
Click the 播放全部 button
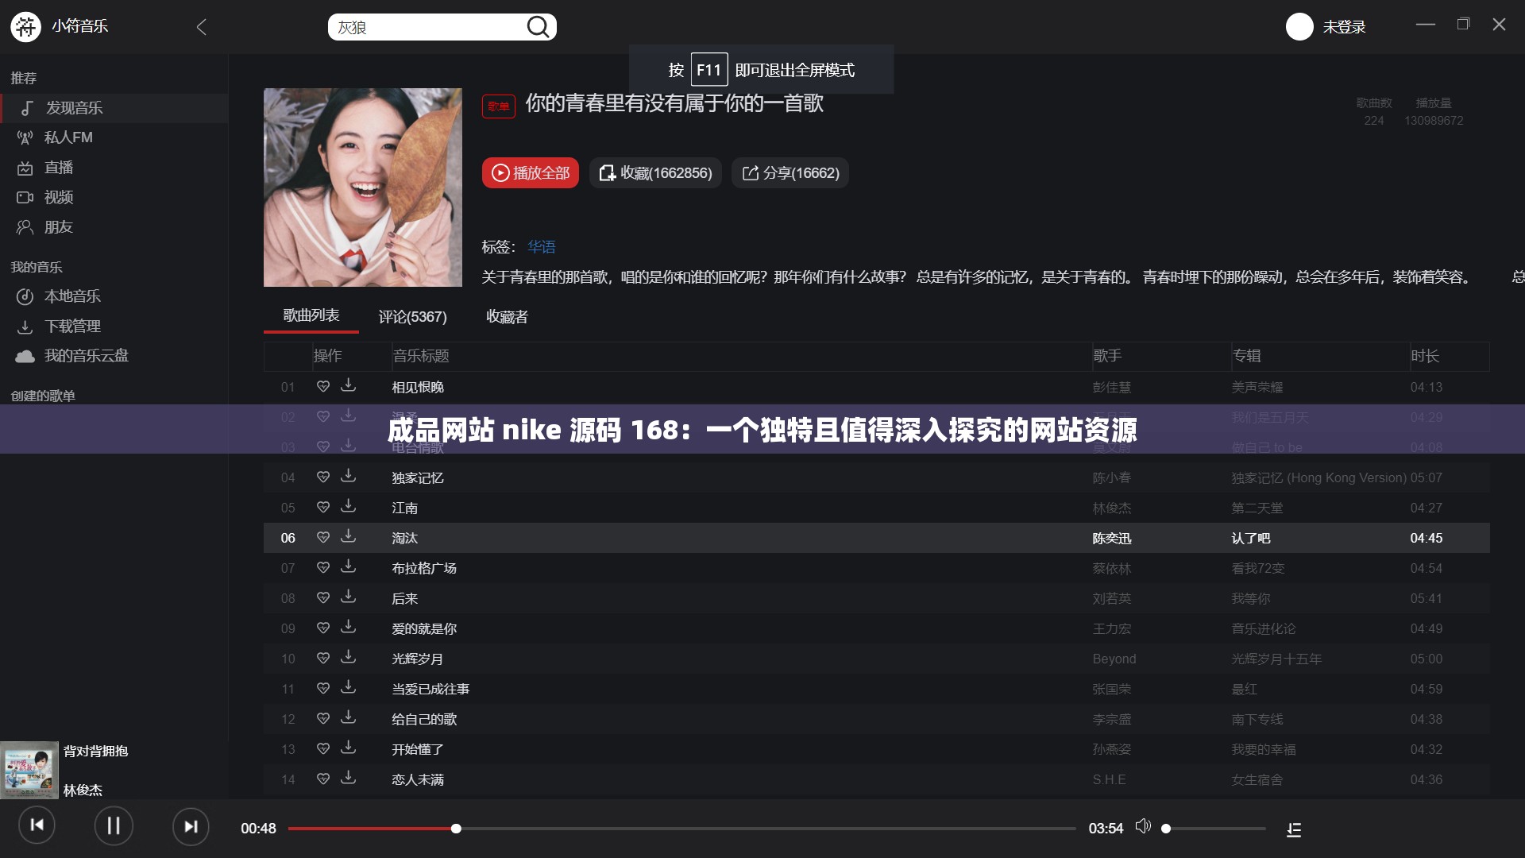(x=530, y=172)
